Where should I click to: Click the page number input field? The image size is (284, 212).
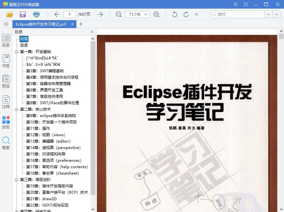tap(69, 14)
